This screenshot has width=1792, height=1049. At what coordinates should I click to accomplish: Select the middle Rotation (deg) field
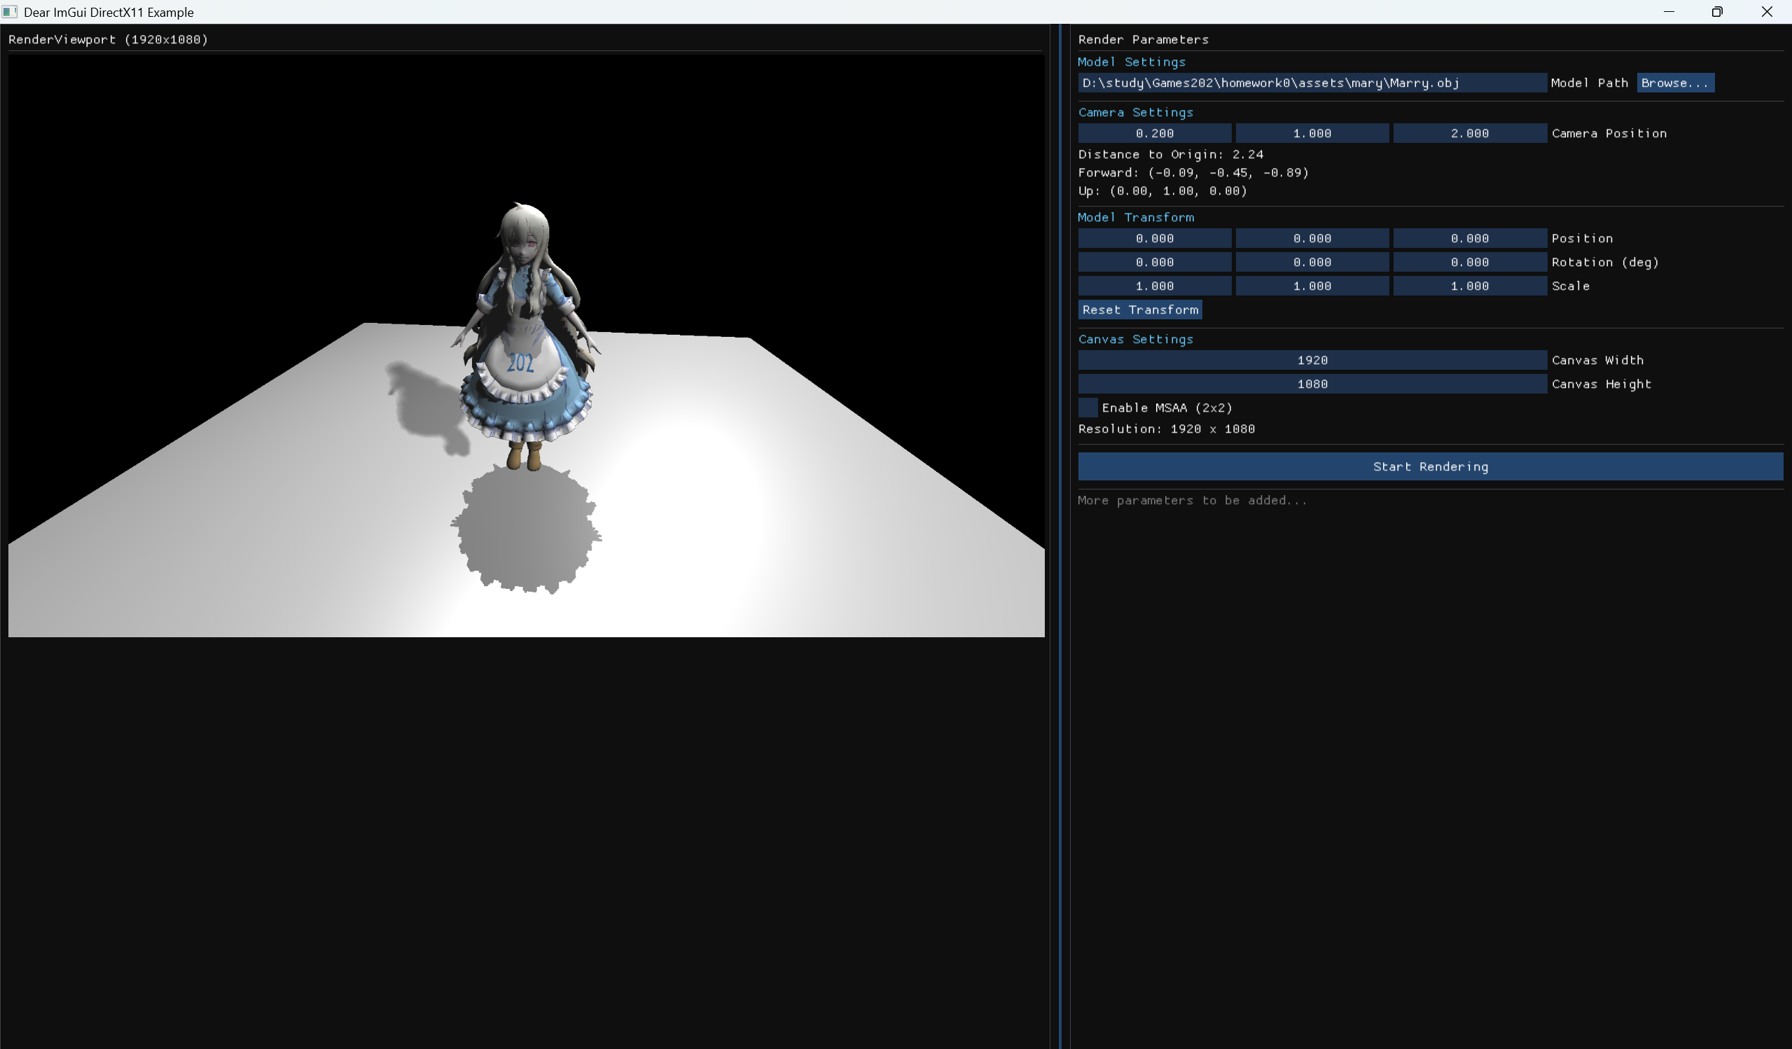1312,262
